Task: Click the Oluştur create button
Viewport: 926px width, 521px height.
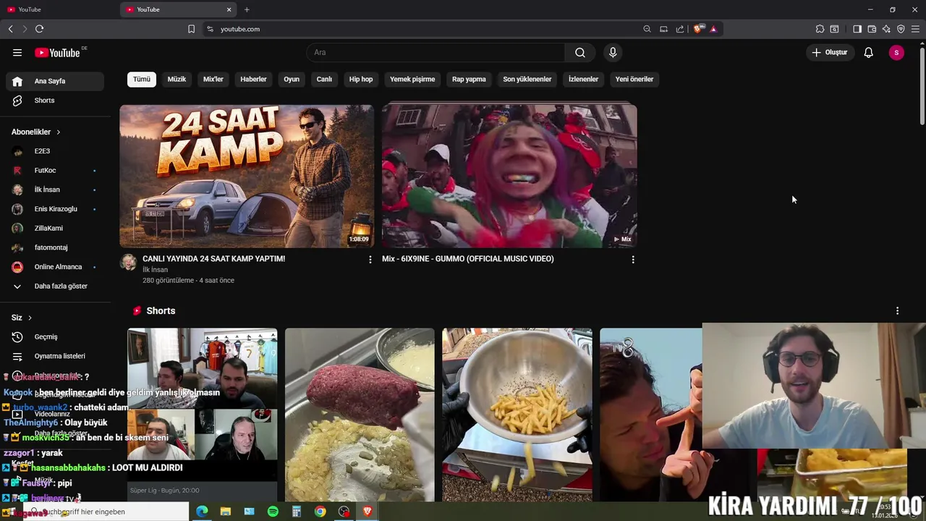Action: tap(829, 52)
